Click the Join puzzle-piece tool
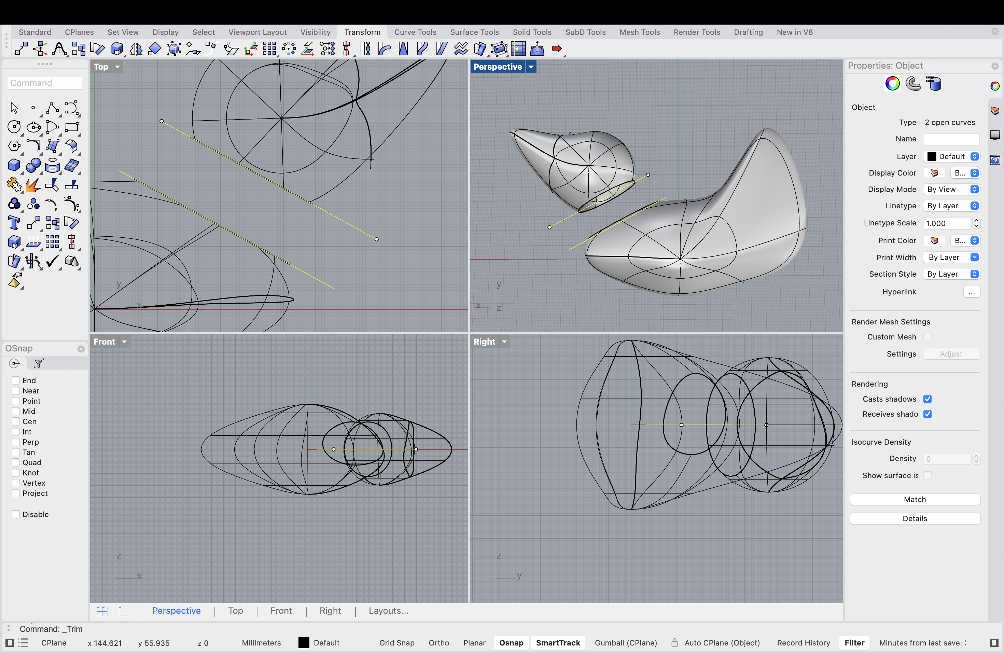1004x653 pixels. pos(14,185)
